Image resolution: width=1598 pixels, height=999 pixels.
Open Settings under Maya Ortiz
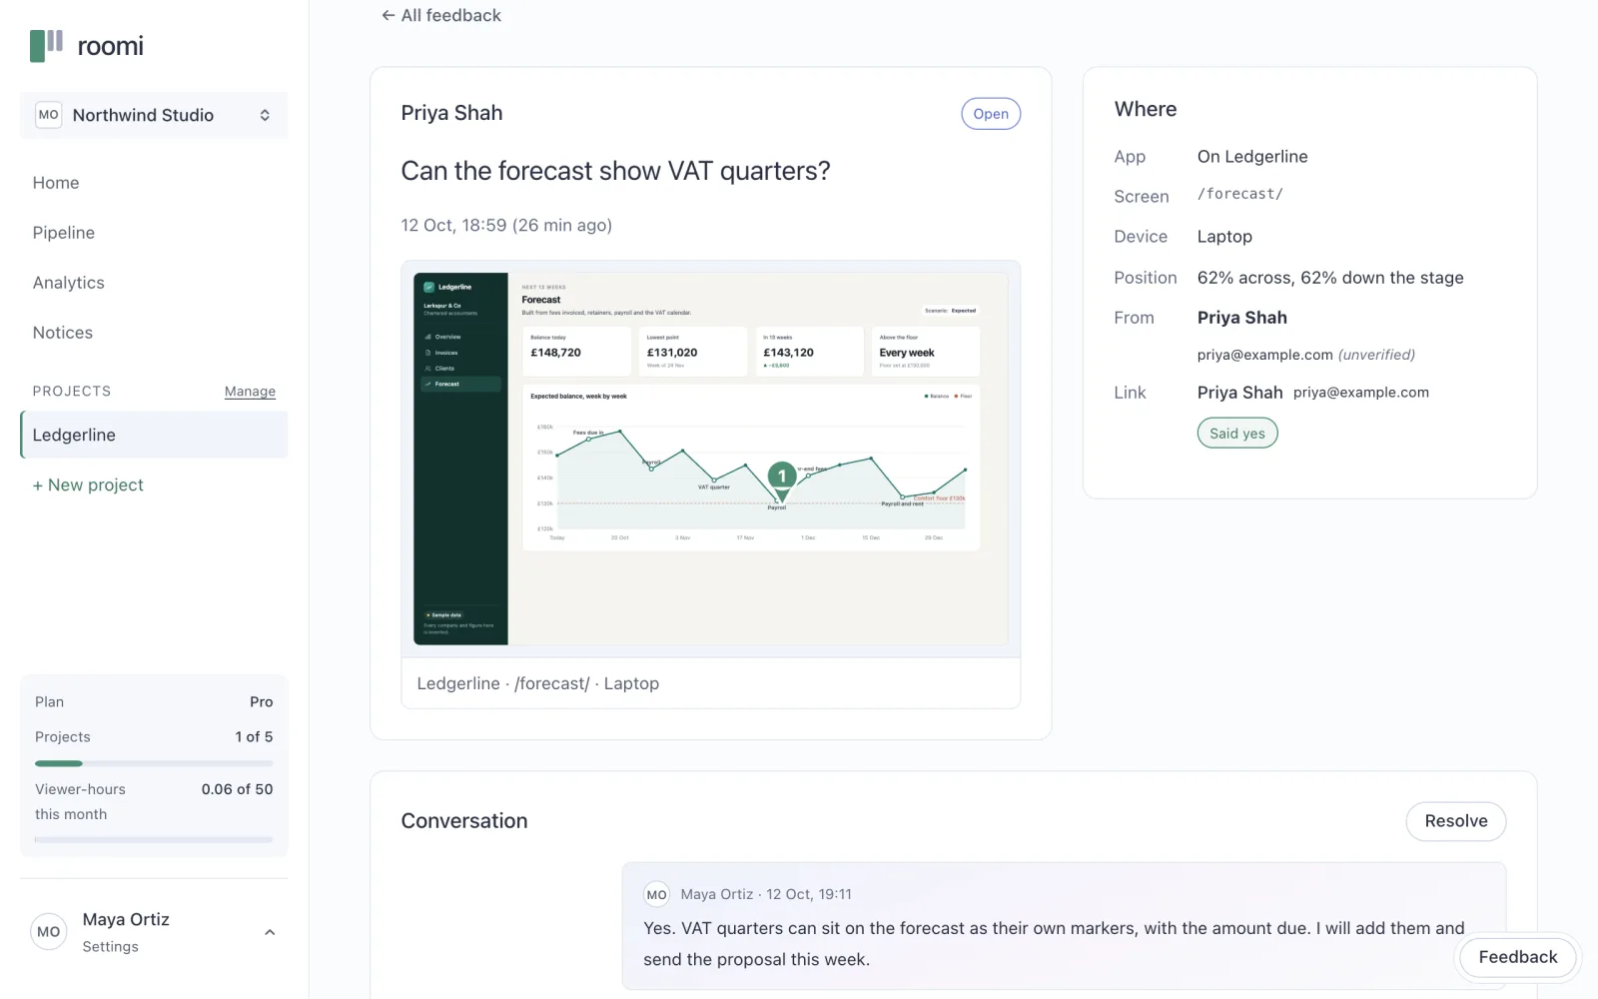(x=111, y=947)
